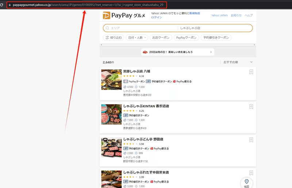Toggle the 予約値引きクーポン filter chip
The width and height of the screenshot is (292, 188).
pos(216,38)
